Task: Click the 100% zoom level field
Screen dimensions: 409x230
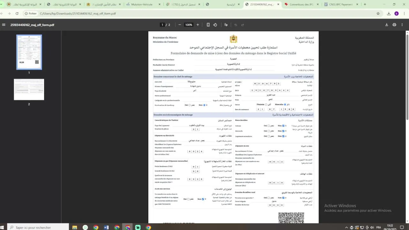Action: (189, 25)
